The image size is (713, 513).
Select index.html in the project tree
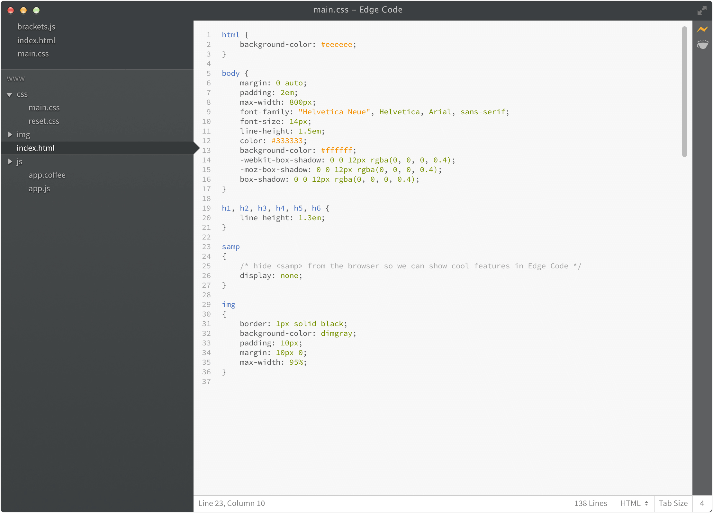click(36, 148)
